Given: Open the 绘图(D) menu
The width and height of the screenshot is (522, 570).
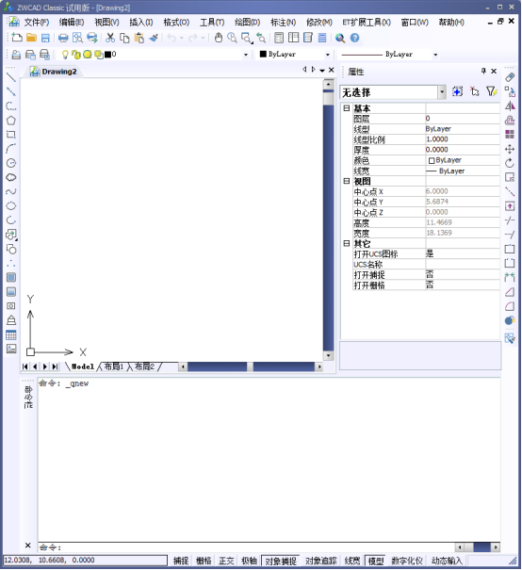Looking at the screenshot, I should [x=247, y=23].
